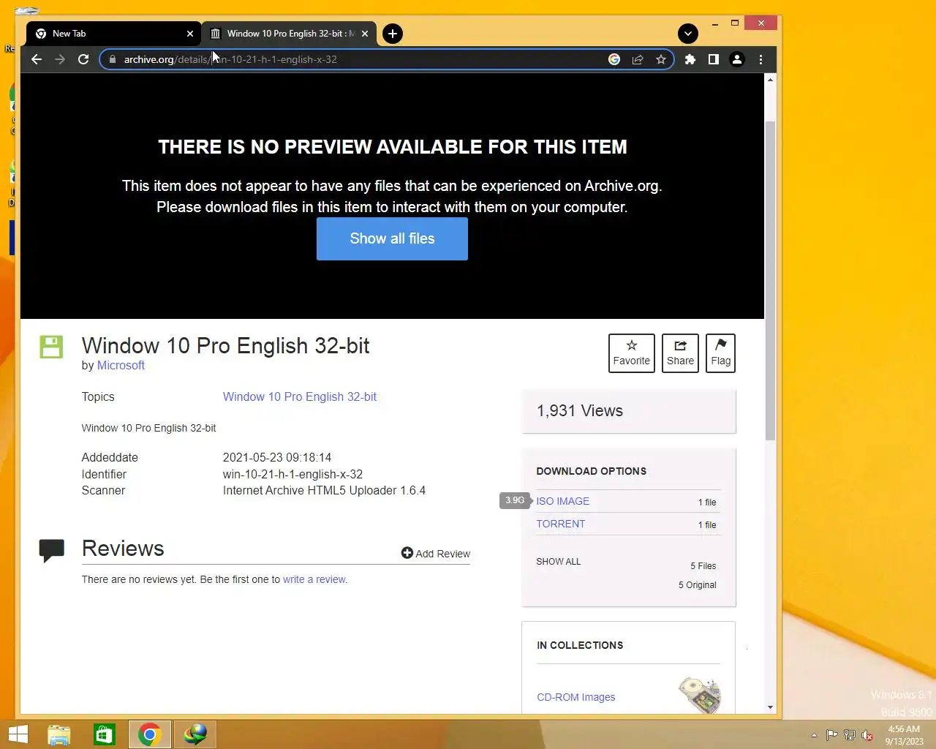Viewport: 936px width, 749px height.
Task: Click the Show all files button
Action: 392,238
